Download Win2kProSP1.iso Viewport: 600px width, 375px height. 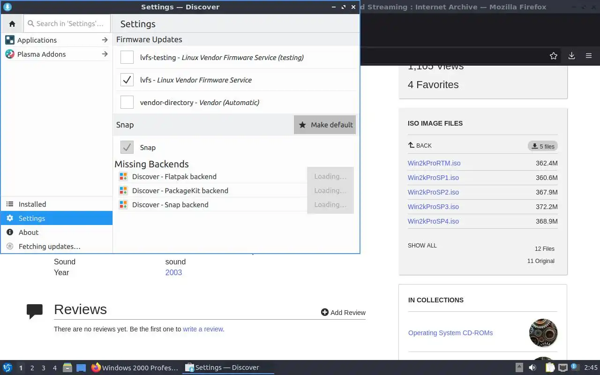(433, 178)
